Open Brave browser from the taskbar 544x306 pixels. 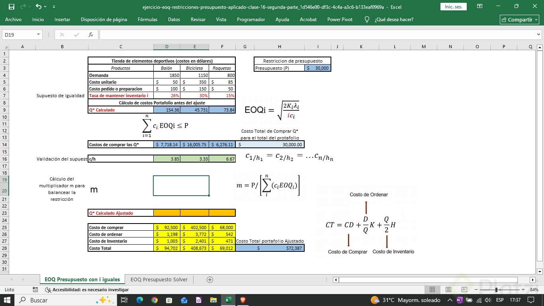pyautogui.click(x=243, y=300)
